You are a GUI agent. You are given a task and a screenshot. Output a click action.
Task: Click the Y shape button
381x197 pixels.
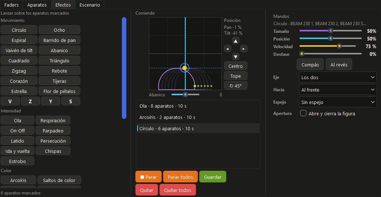[x=50, y=101]
